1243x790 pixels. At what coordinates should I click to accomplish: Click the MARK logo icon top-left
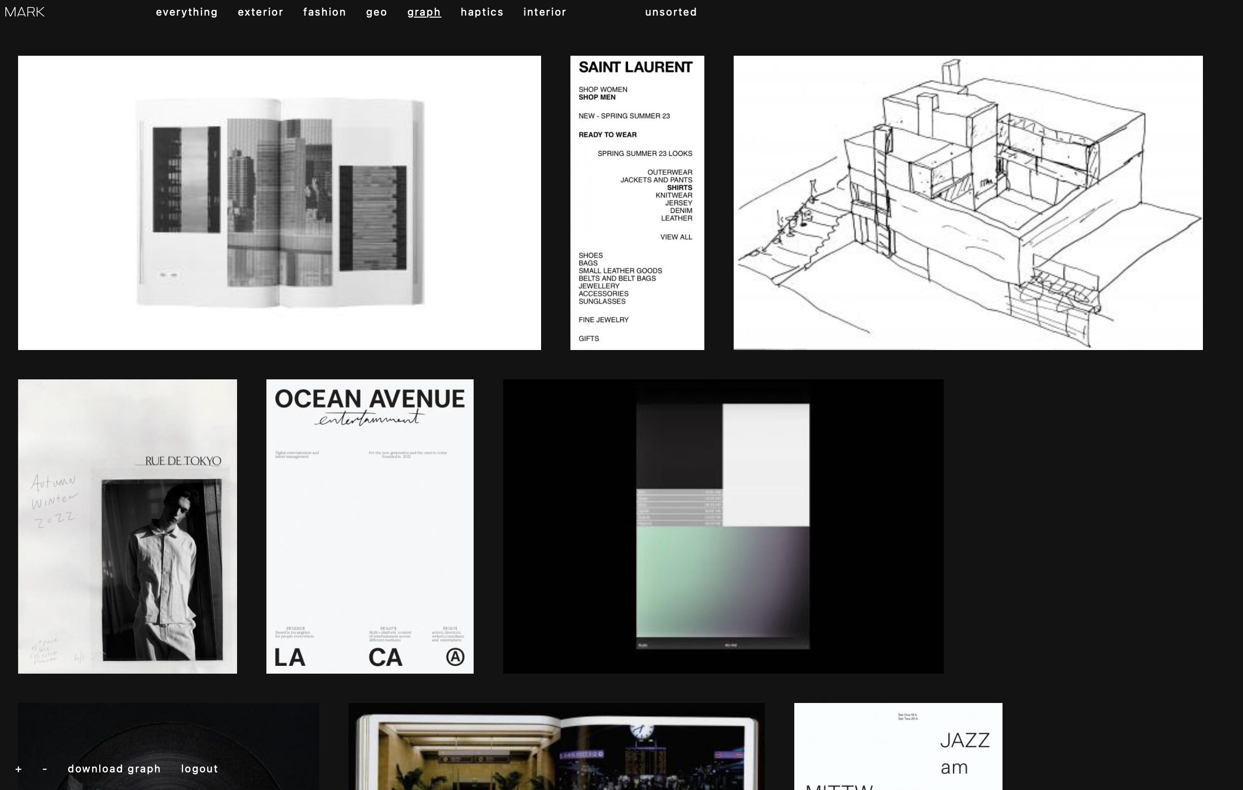coord(25,11)
